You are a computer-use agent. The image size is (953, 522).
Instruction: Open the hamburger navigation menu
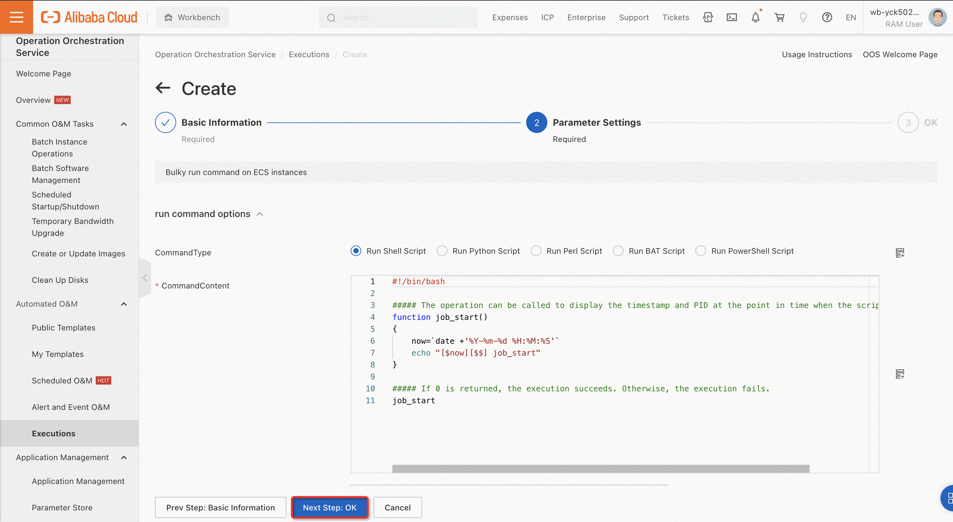[16, 17]
